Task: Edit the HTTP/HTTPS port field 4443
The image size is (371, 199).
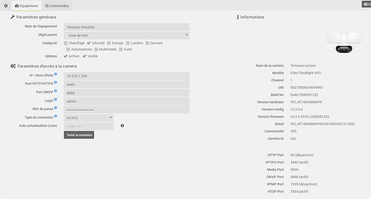Action: point(126,84)
